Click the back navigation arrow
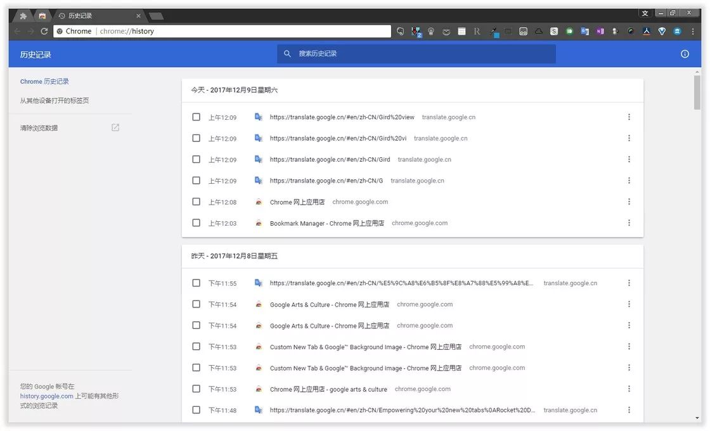710x431 pixels. click(x=17, y=31)
